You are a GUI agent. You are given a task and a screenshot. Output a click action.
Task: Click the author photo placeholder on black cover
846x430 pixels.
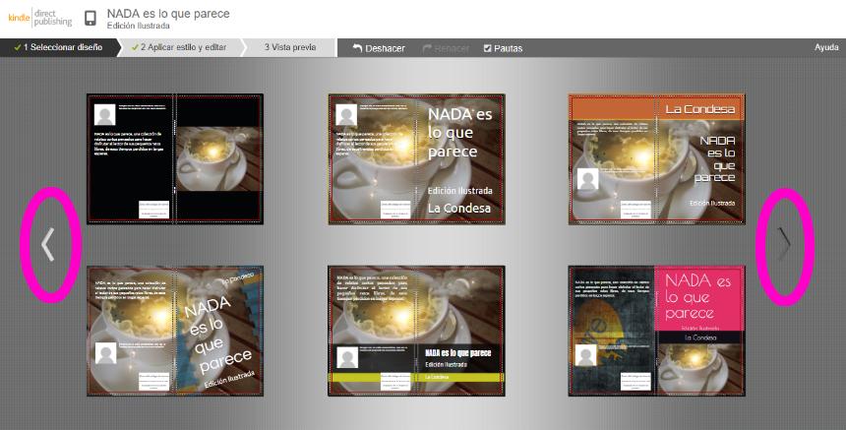coord(104,115)
